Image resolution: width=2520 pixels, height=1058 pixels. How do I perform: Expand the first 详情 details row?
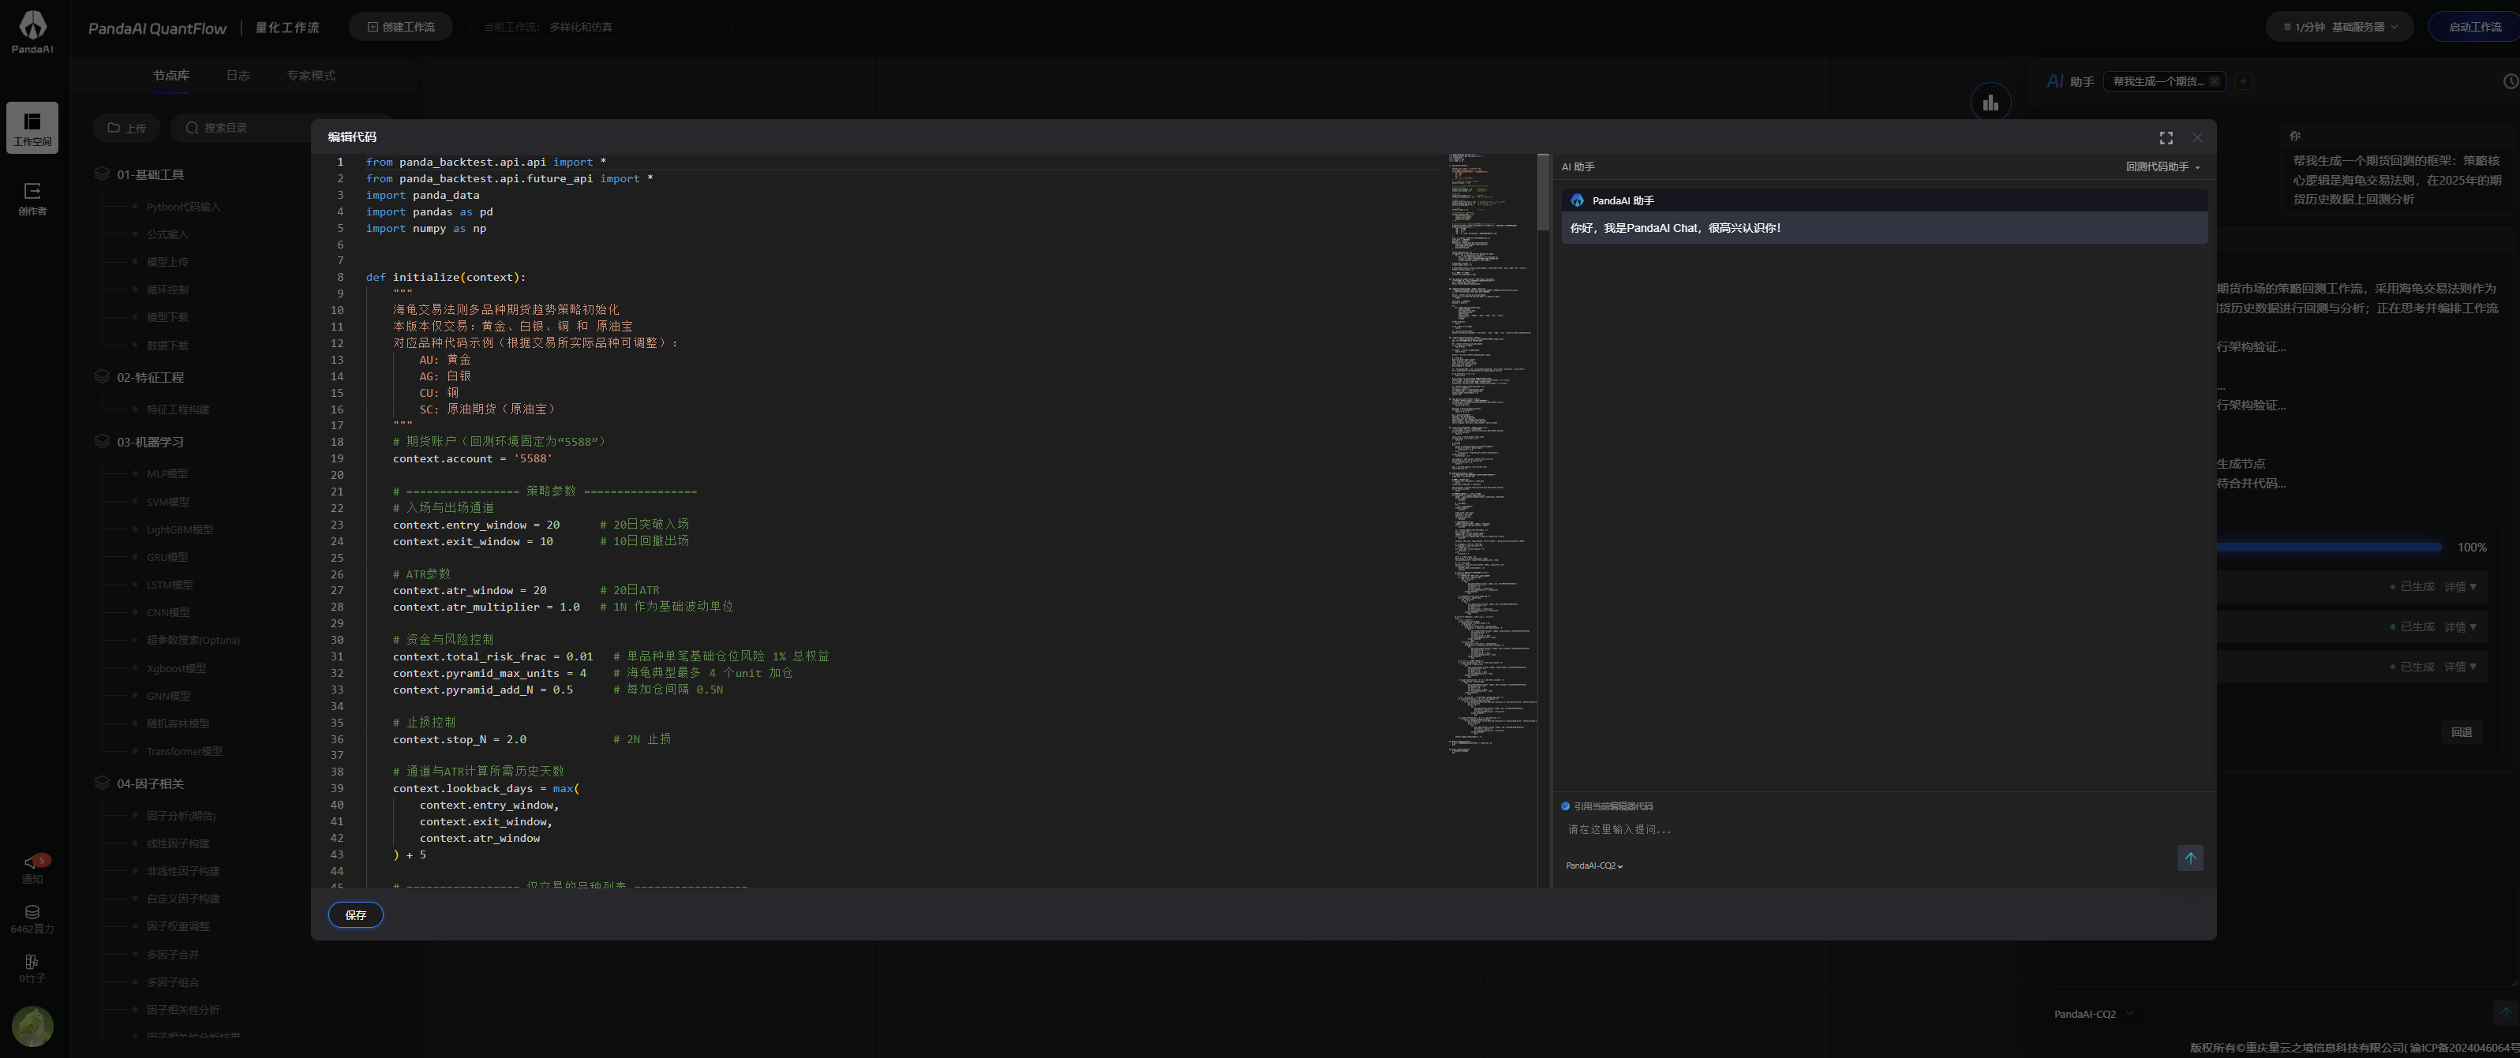(x=2460, y=587)
